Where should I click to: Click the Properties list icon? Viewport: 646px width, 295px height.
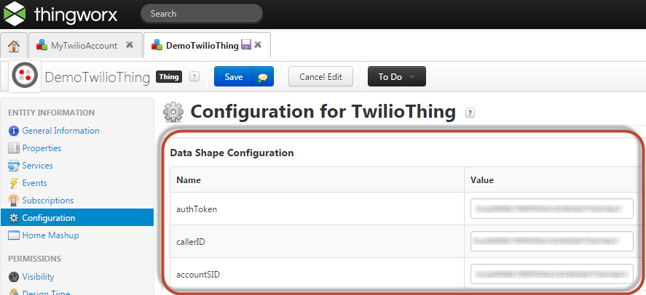[14, 148]
